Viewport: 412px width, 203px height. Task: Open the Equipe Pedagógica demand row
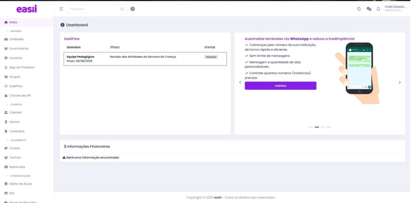[x=145, y=59]
